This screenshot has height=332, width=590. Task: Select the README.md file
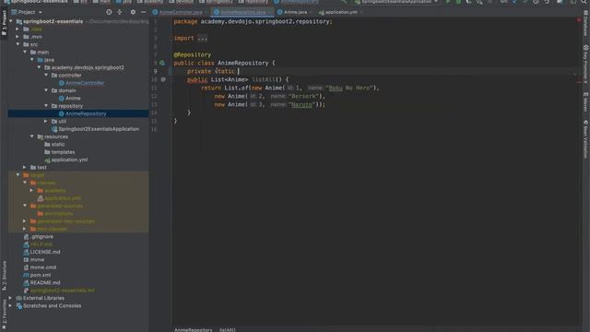[45, 283]
